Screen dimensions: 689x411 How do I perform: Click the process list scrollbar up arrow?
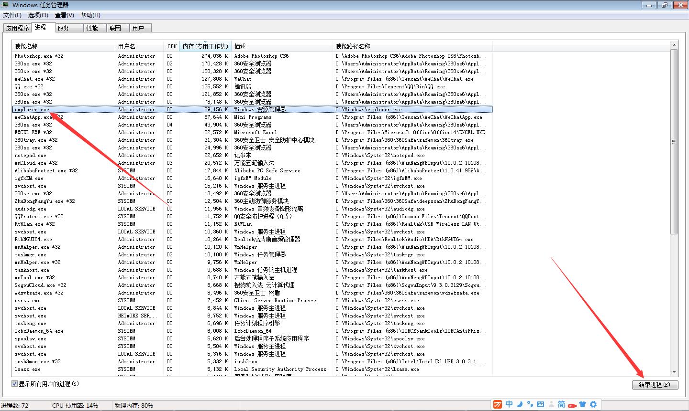tap(674, 46)
